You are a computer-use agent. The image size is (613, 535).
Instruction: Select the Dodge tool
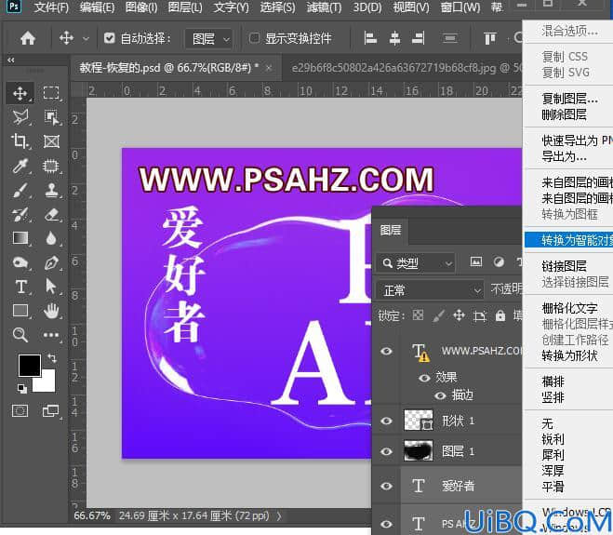20,262
